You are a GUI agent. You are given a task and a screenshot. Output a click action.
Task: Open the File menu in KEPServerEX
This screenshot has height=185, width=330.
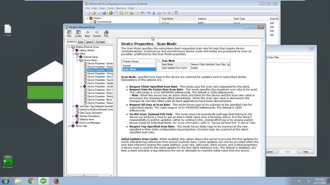[88, 8]
